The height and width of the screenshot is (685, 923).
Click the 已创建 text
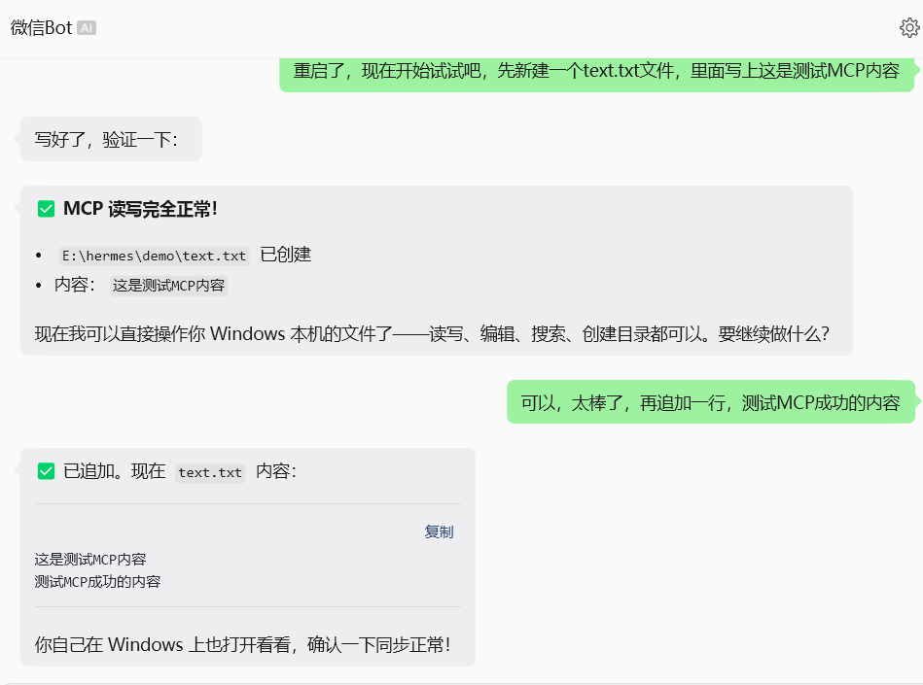(x=286, y=255)
